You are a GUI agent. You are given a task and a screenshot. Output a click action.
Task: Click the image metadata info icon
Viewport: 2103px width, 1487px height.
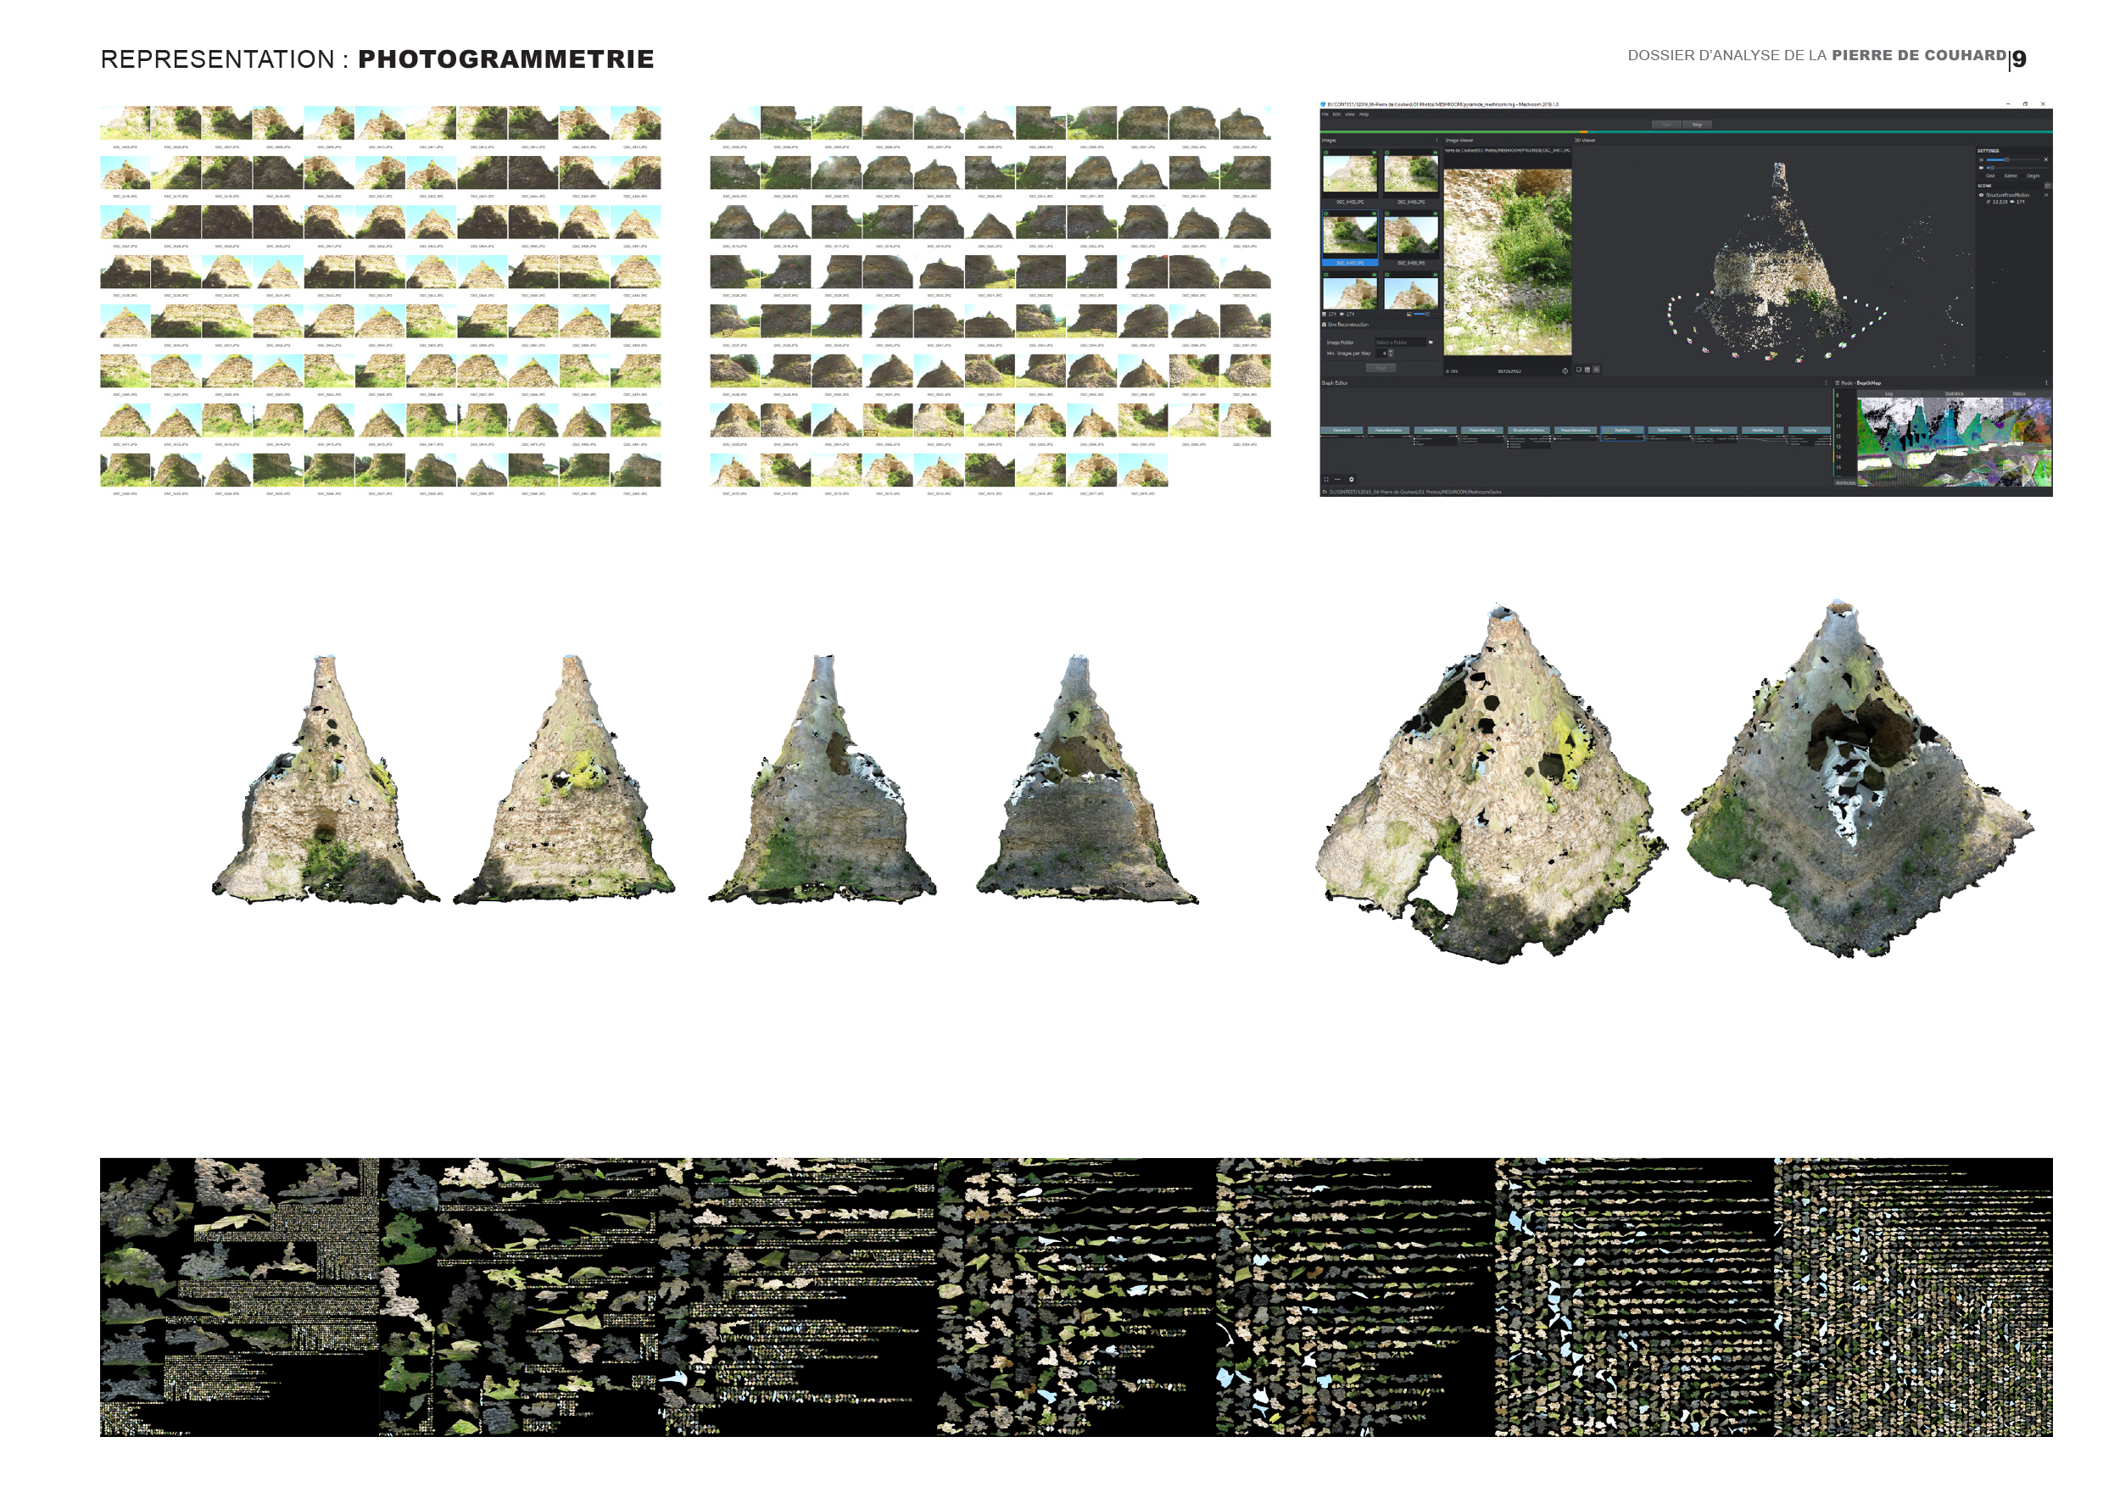(x=1565, y=371)
